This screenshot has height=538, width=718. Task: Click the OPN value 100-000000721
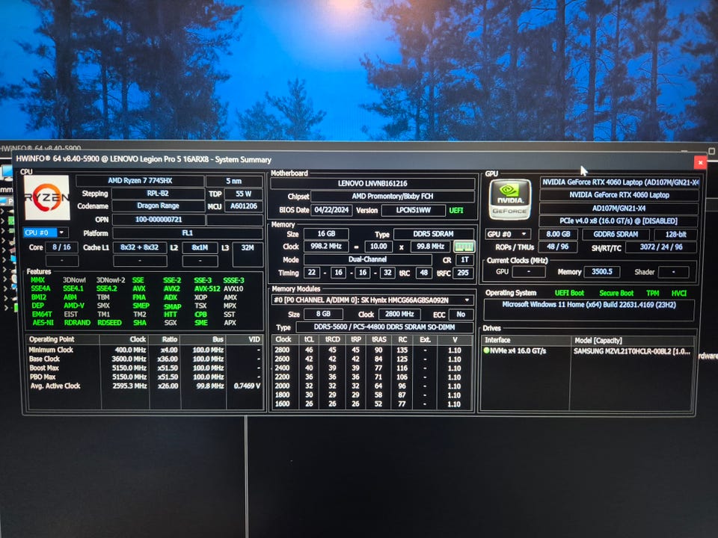pyautogui.click(x=159, y=220)
